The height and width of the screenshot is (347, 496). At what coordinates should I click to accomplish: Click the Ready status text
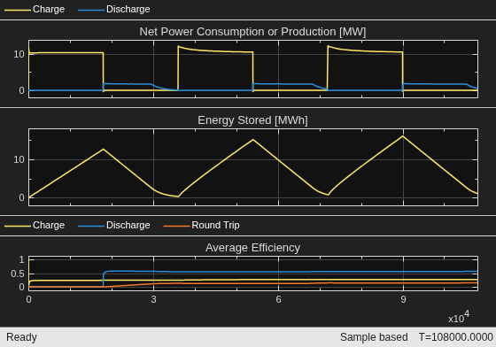point(21,337)
